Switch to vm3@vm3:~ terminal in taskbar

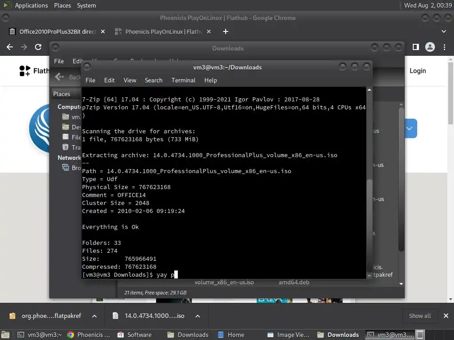point(39,335)
